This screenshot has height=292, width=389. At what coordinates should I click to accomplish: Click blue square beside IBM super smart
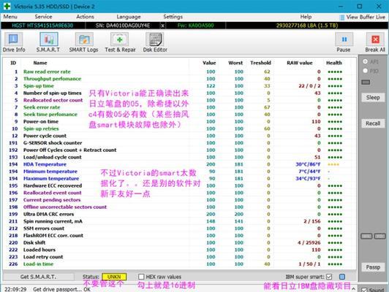(342, 277)
